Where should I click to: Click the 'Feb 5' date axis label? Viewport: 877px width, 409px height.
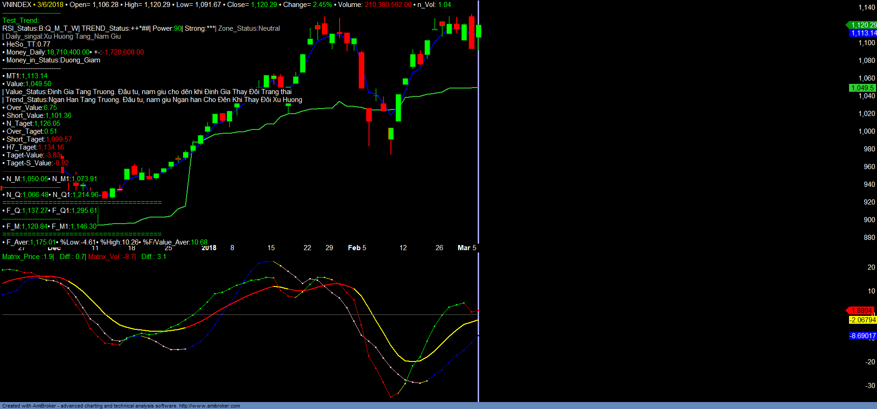click(x=357, y=248)
